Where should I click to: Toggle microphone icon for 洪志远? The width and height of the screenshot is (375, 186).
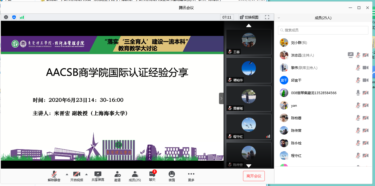coord(358,55)
